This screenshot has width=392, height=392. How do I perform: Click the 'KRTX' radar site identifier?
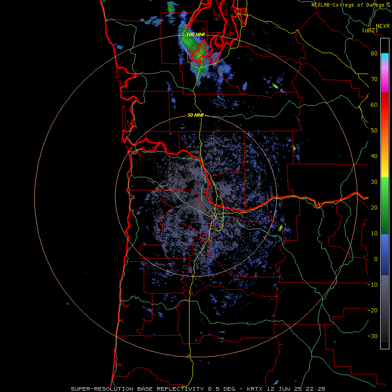pyautogui.click(x=256, y=389)
